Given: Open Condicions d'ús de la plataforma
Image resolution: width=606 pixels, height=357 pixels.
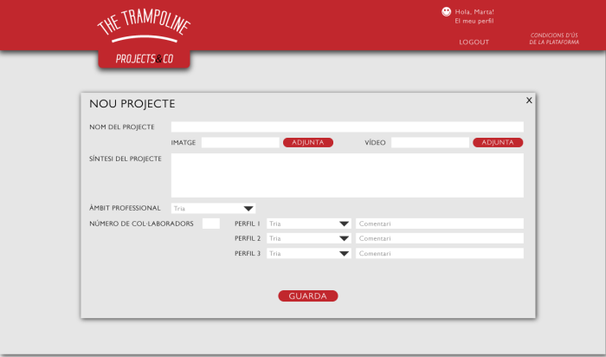Looking at the screenshot, I should 554,38.
